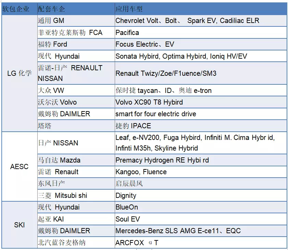Select the Soul EV cell
The height and width of the screenshot is (250, 288).
[201, 219]
